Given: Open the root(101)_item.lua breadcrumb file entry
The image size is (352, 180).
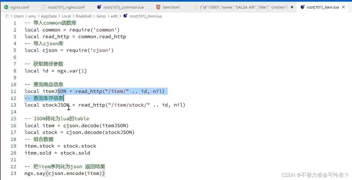Looking at the screenshot, I should point(145,16).
